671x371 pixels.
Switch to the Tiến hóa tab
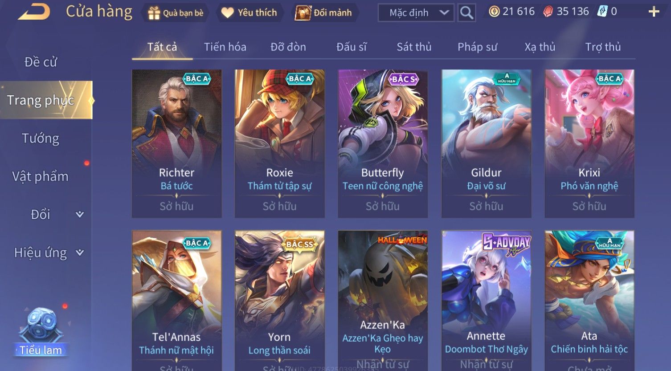pyautogui.click(x=225, y=47)
